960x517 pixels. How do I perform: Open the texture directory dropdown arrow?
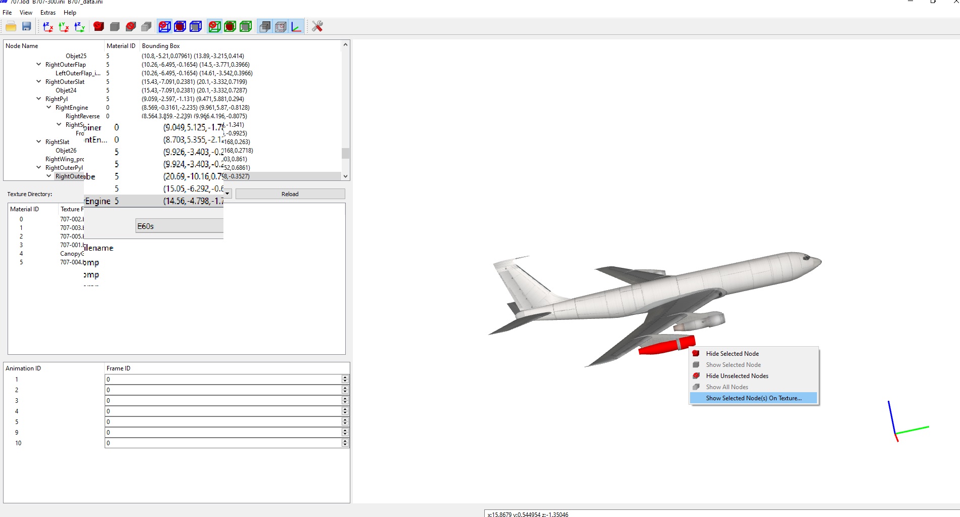point(227,194)
